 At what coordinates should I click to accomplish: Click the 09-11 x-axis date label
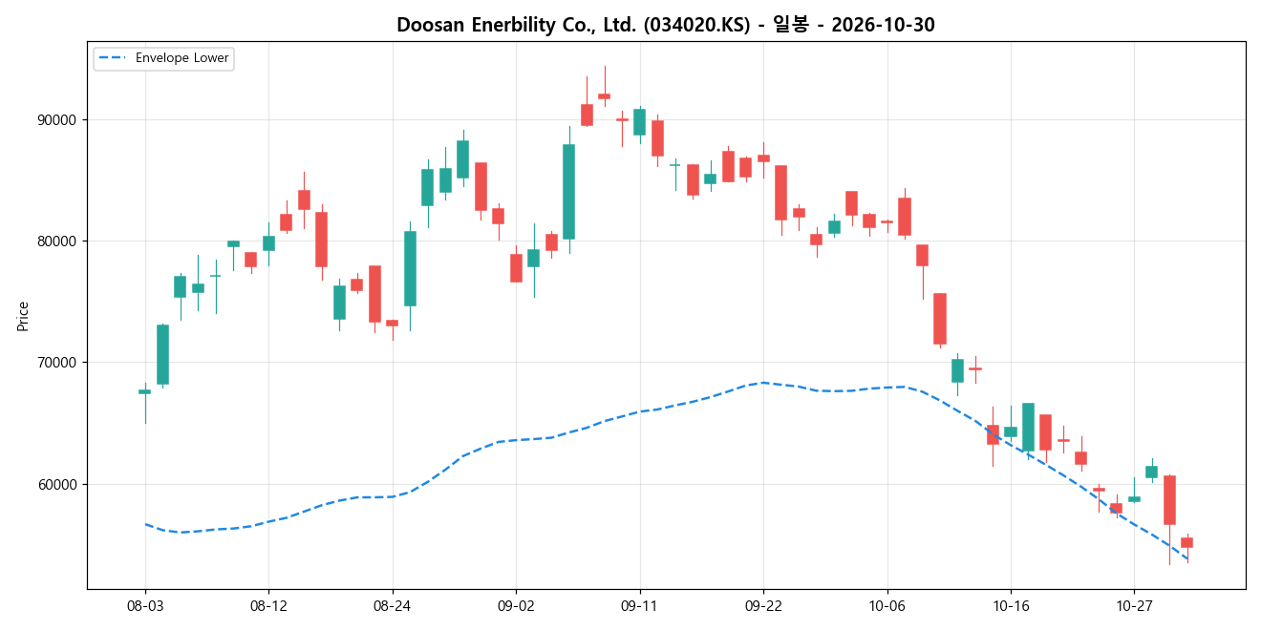point(639,605)
